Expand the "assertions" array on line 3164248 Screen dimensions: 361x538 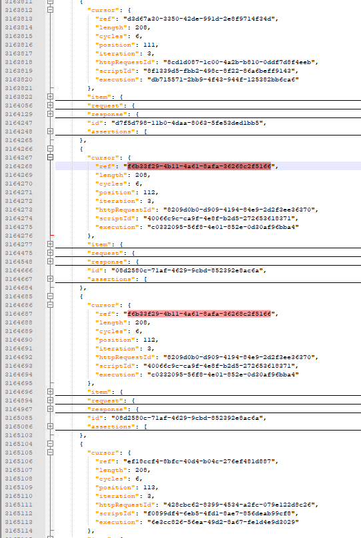click(x=51, y=131)
